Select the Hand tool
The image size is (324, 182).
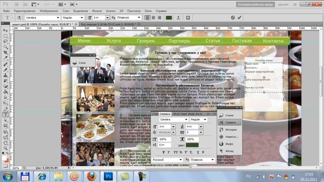pos(6,143)
